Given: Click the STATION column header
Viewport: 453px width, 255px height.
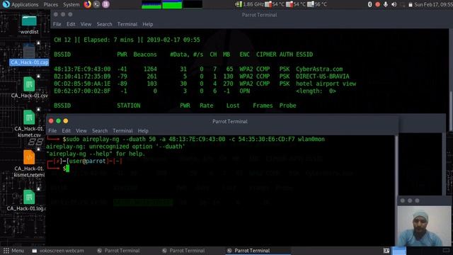Looking at the screenshot, I should tap(129, 106).
